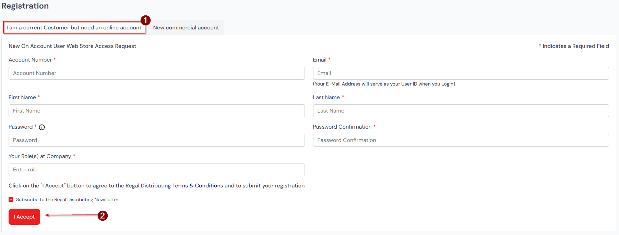Viewport: 619px width, 235px height.
Task: Click the red number 2 annotation badge
Action: click(103, 216)
